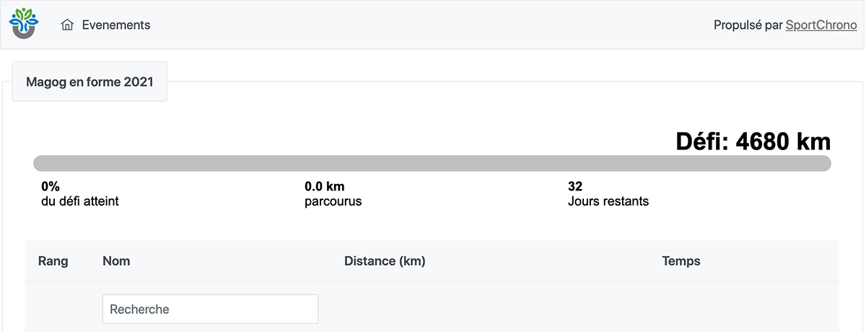The width and height of the screenshot is (866, 332).
Task: Click the 'Jours restants' label
Action: (608, 201)
